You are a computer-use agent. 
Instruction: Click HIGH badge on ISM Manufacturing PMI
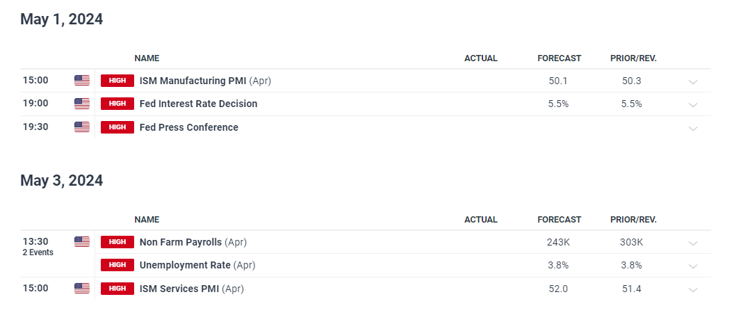pos(117,81)
